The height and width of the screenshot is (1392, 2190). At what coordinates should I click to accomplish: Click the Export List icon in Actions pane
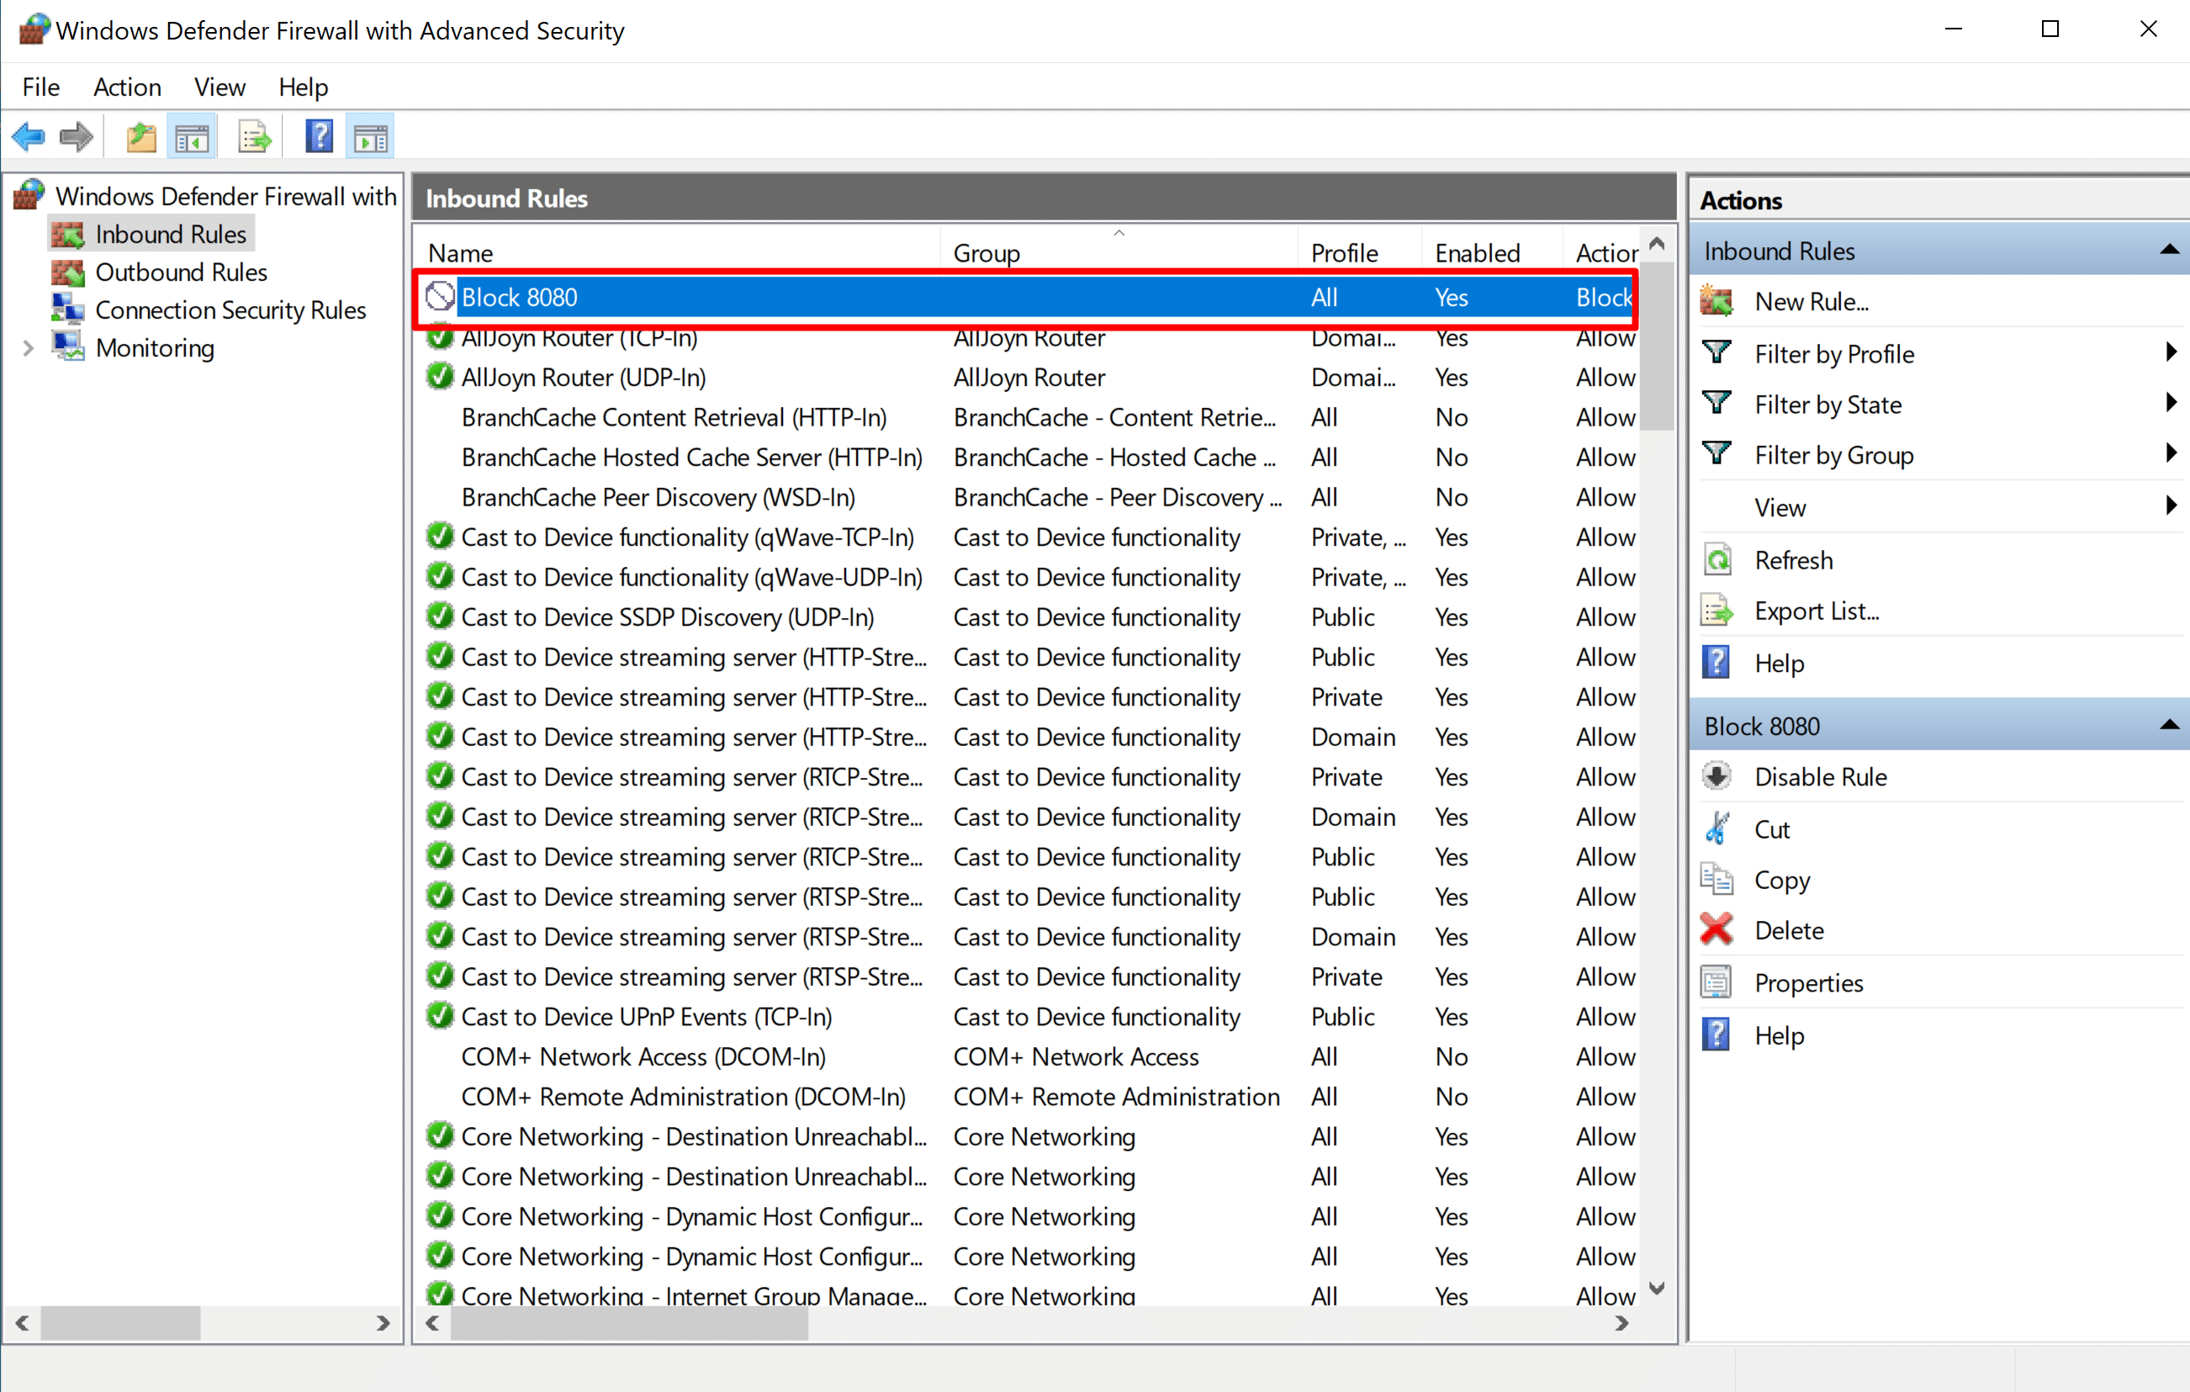tap(1717, 611)
